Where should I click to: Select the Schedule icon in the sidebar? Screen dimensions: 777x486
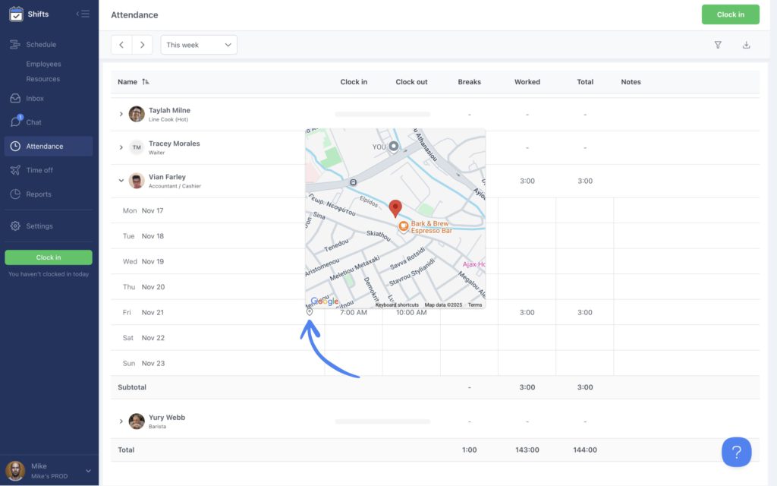(x=15, y=44)
